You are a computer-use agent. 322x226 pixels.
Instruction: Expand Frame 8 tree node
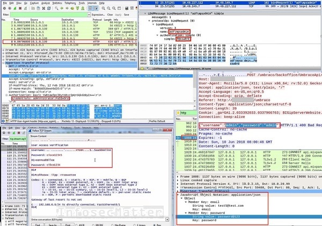[3, 50]
